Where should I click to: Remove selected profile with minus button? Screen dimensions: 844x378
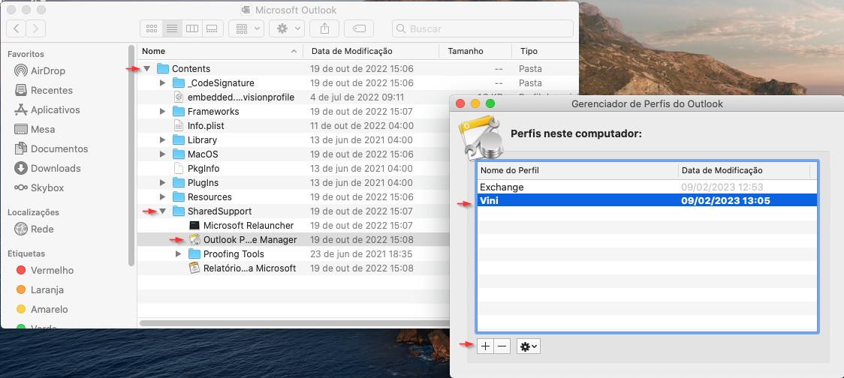(502, 346)
